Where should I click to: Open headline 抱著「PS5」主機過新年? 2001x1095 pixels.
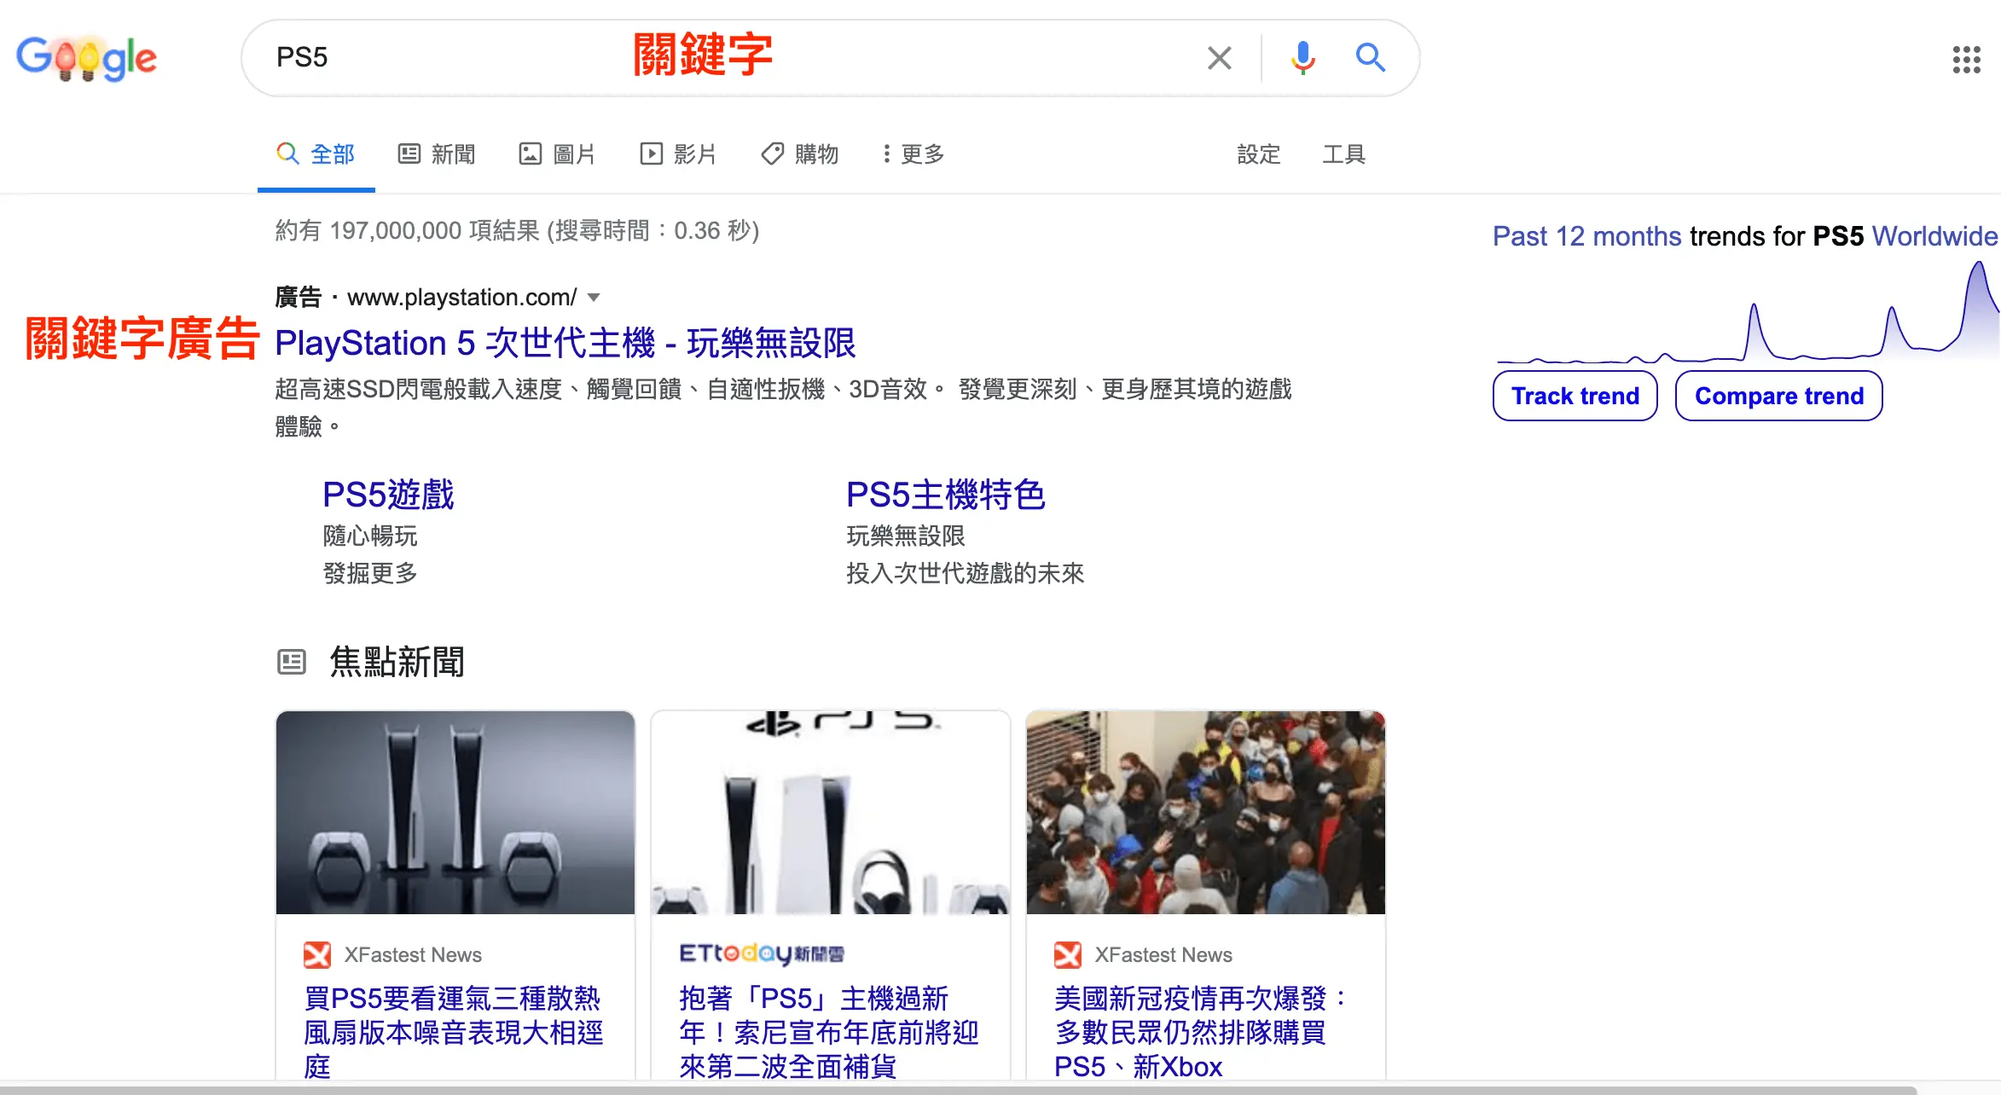828,1033
